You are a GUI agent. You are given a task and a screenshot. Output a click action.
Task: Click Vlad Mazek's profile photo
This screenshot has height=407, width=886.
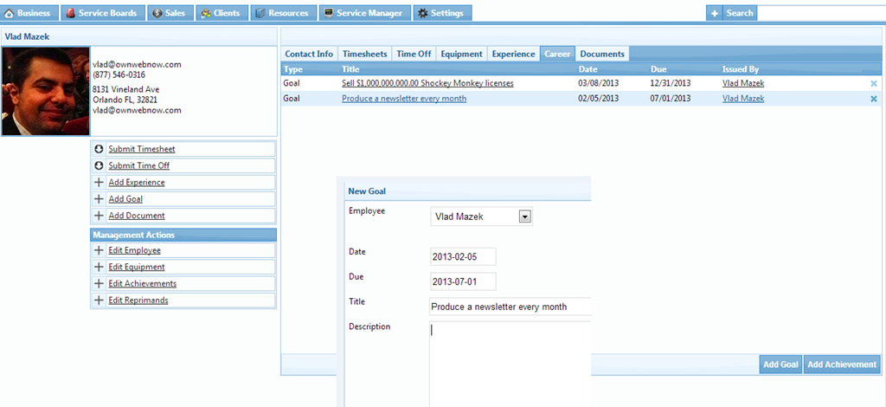[45, 91]
